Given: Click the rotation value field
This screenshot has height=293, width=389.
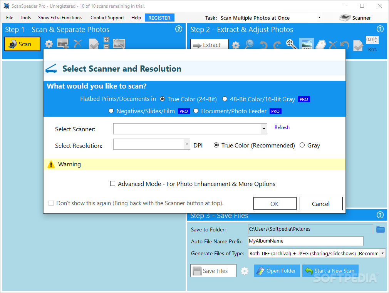Looking at the screenshot, I should click(x=370, y=40).
